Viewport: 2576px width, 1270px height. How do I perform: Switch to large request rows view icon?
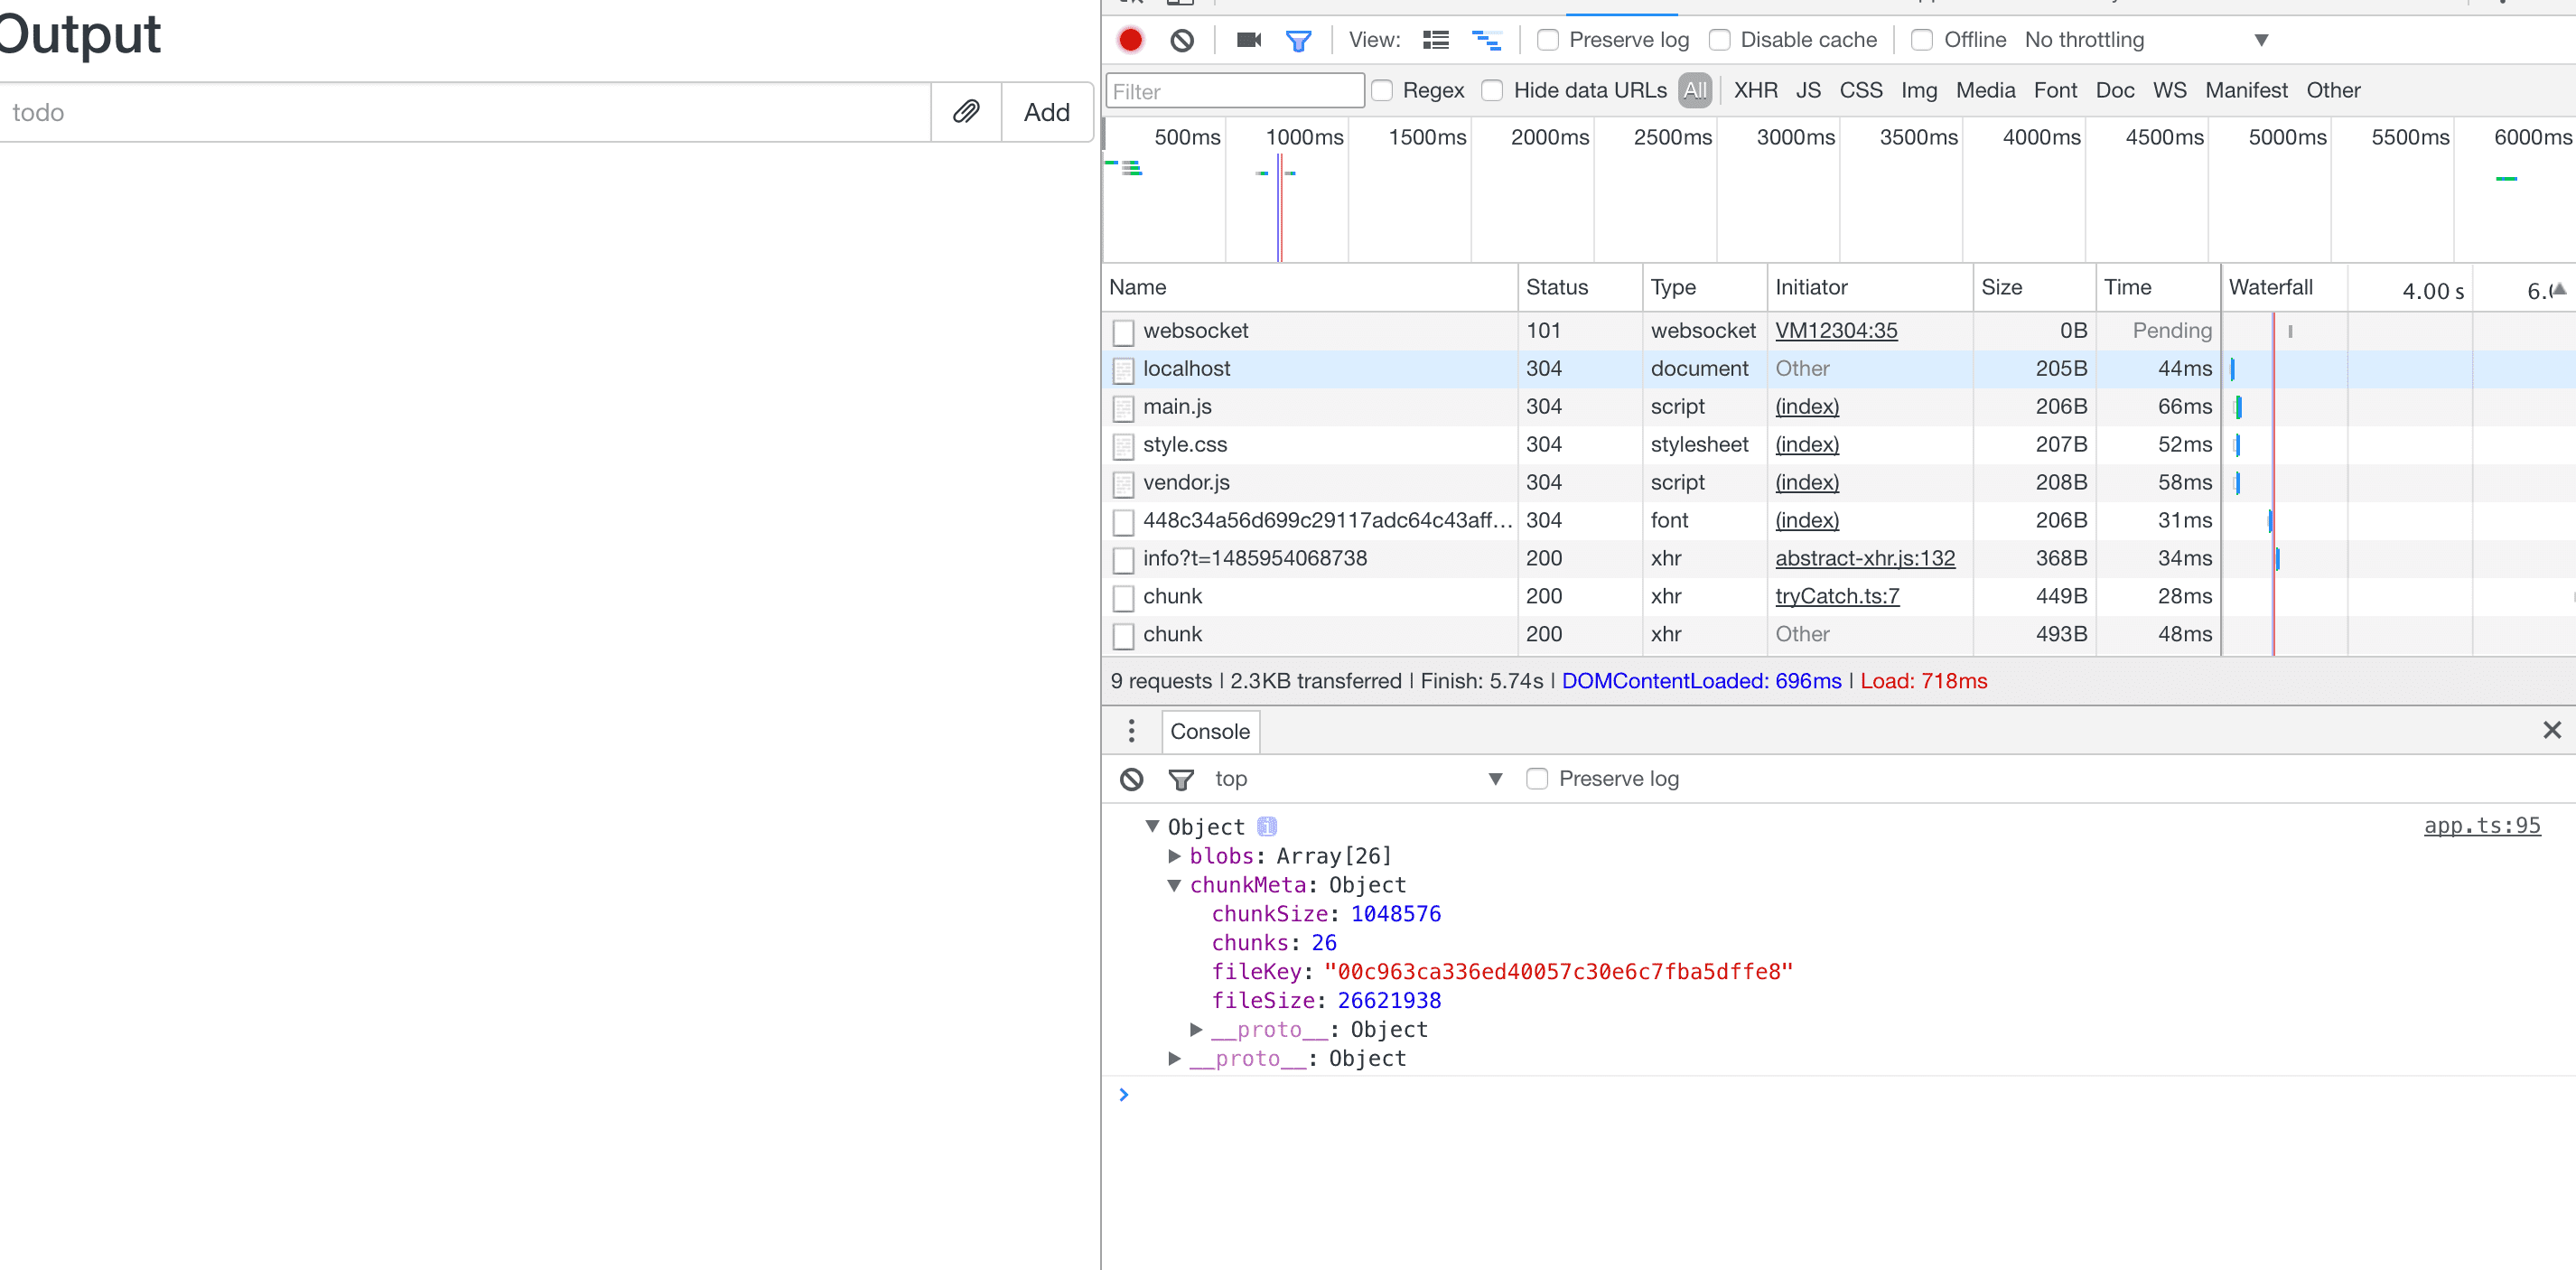[1435, 40]
